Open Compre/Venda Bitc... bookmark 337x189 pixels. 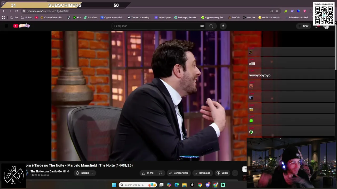point(52,18)
